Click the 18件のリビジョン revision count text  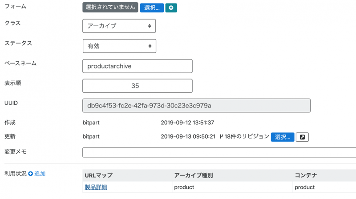tap(247, 137)
